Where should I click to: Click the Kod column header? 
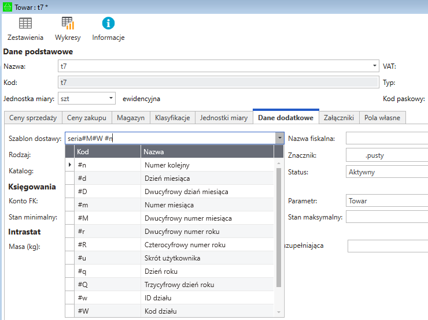(x=108, y=152)
